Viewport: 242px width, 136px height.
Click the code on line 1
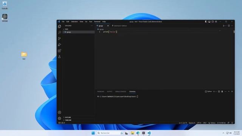pyautogui.click(x=110, y=32)
